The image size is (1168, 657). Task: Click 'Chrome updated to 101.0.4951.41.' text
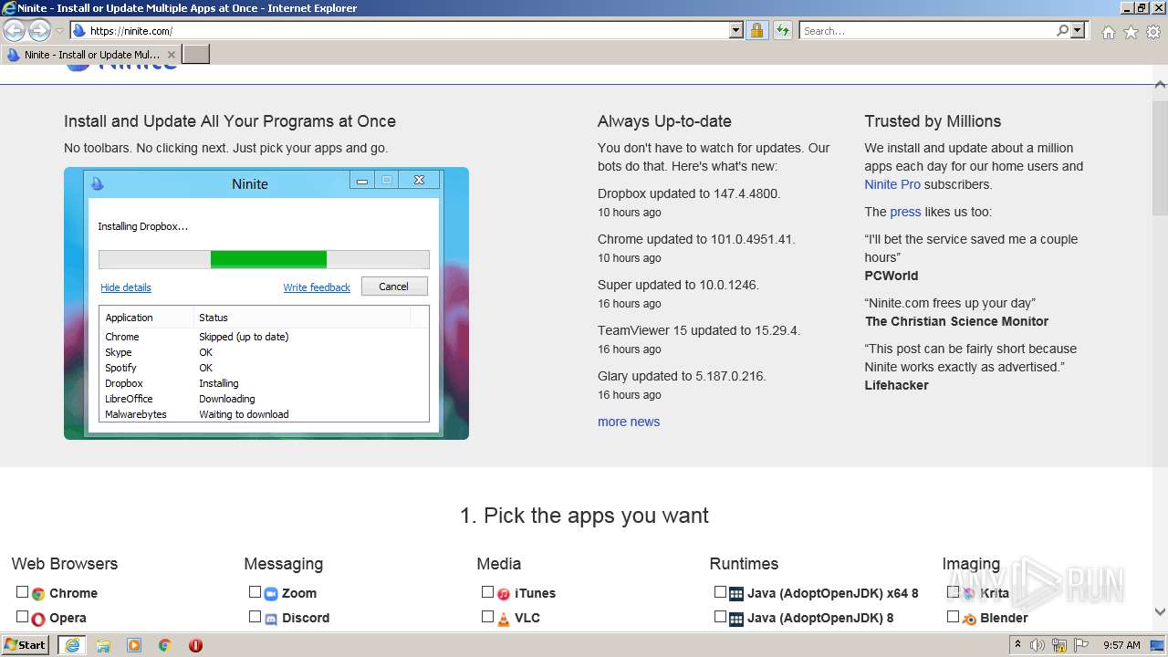[x=696, y=239]
